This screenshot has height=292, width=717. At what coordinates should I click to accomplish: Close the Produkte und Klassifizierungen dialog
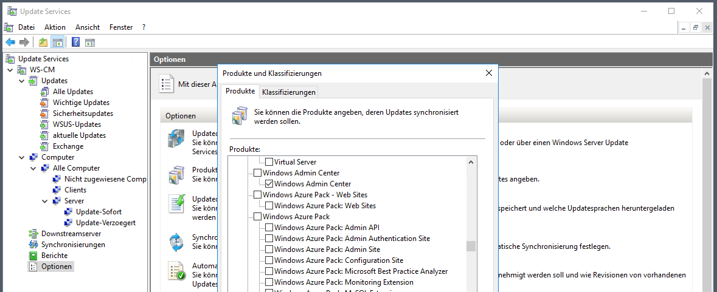(x=488, y=73)
